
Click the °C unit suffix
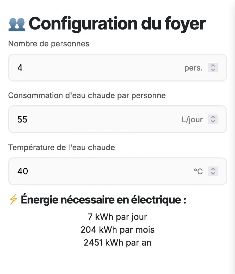pos(198,171)
